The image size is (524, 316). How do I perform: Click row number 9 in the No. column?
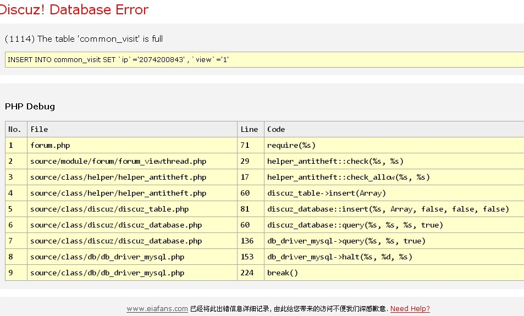pos(16,273)
